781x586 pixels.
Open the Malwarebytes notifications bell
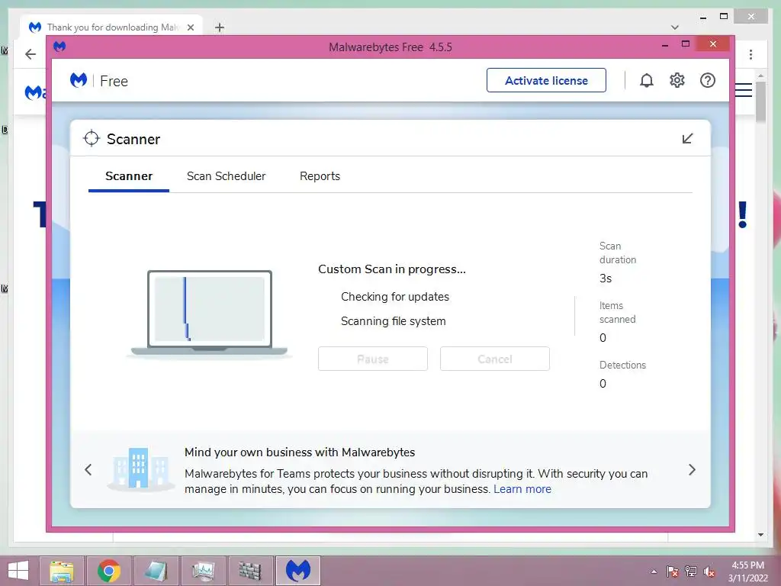click(x=647, y=80)
